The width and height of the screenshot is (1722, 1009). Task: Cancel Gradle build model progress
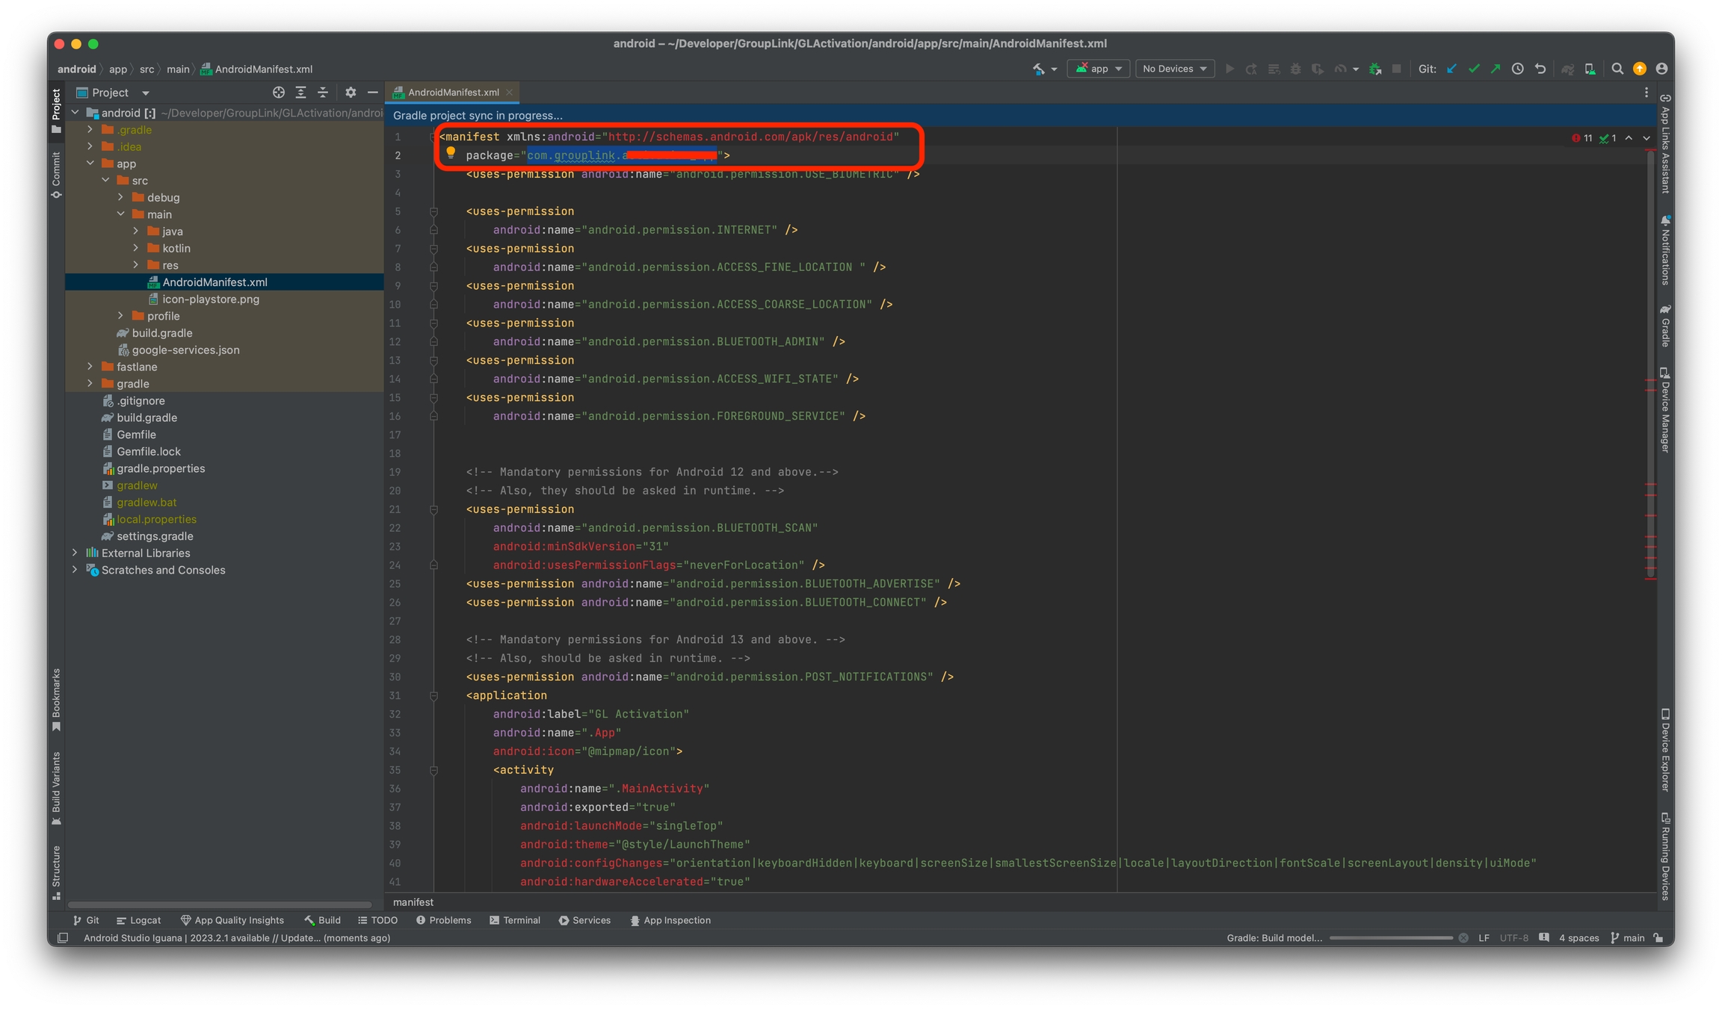tap(1463, 938)
